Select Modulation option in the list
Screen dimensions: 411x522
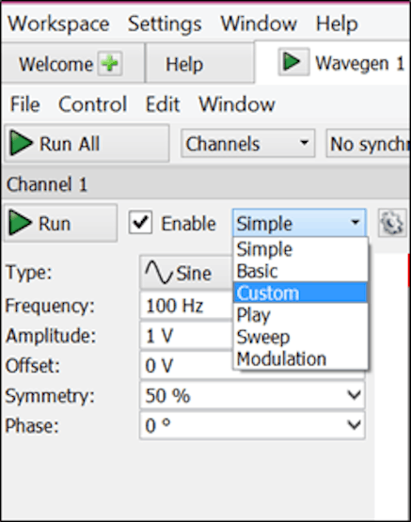click(301, 358)
